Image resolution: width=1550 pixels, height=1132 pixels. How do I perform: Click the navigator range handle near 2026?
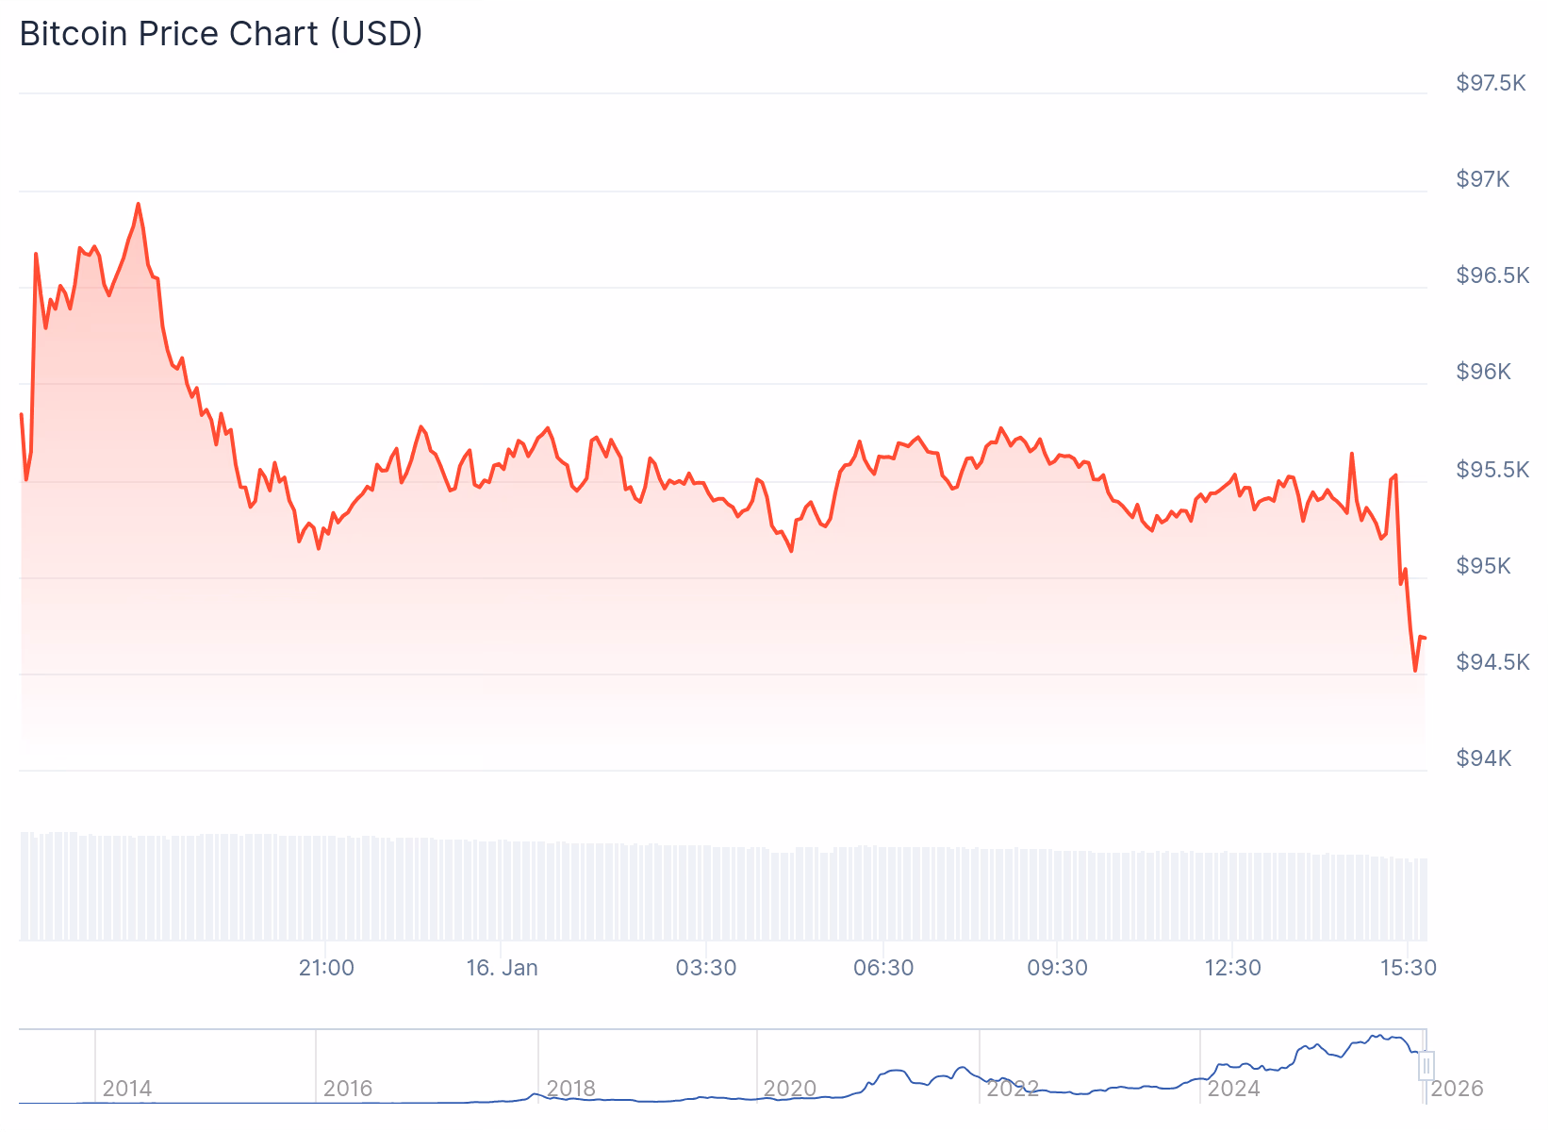coord(1426,1065)
